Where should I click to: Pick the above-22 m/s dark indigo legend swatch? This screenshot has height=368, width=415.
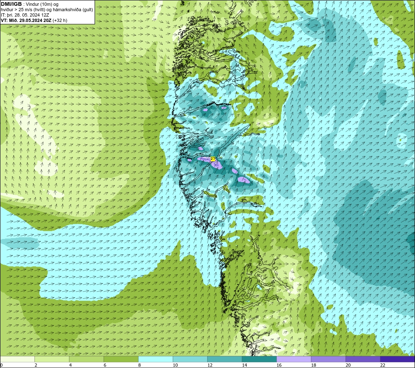(x=398, y=359)
